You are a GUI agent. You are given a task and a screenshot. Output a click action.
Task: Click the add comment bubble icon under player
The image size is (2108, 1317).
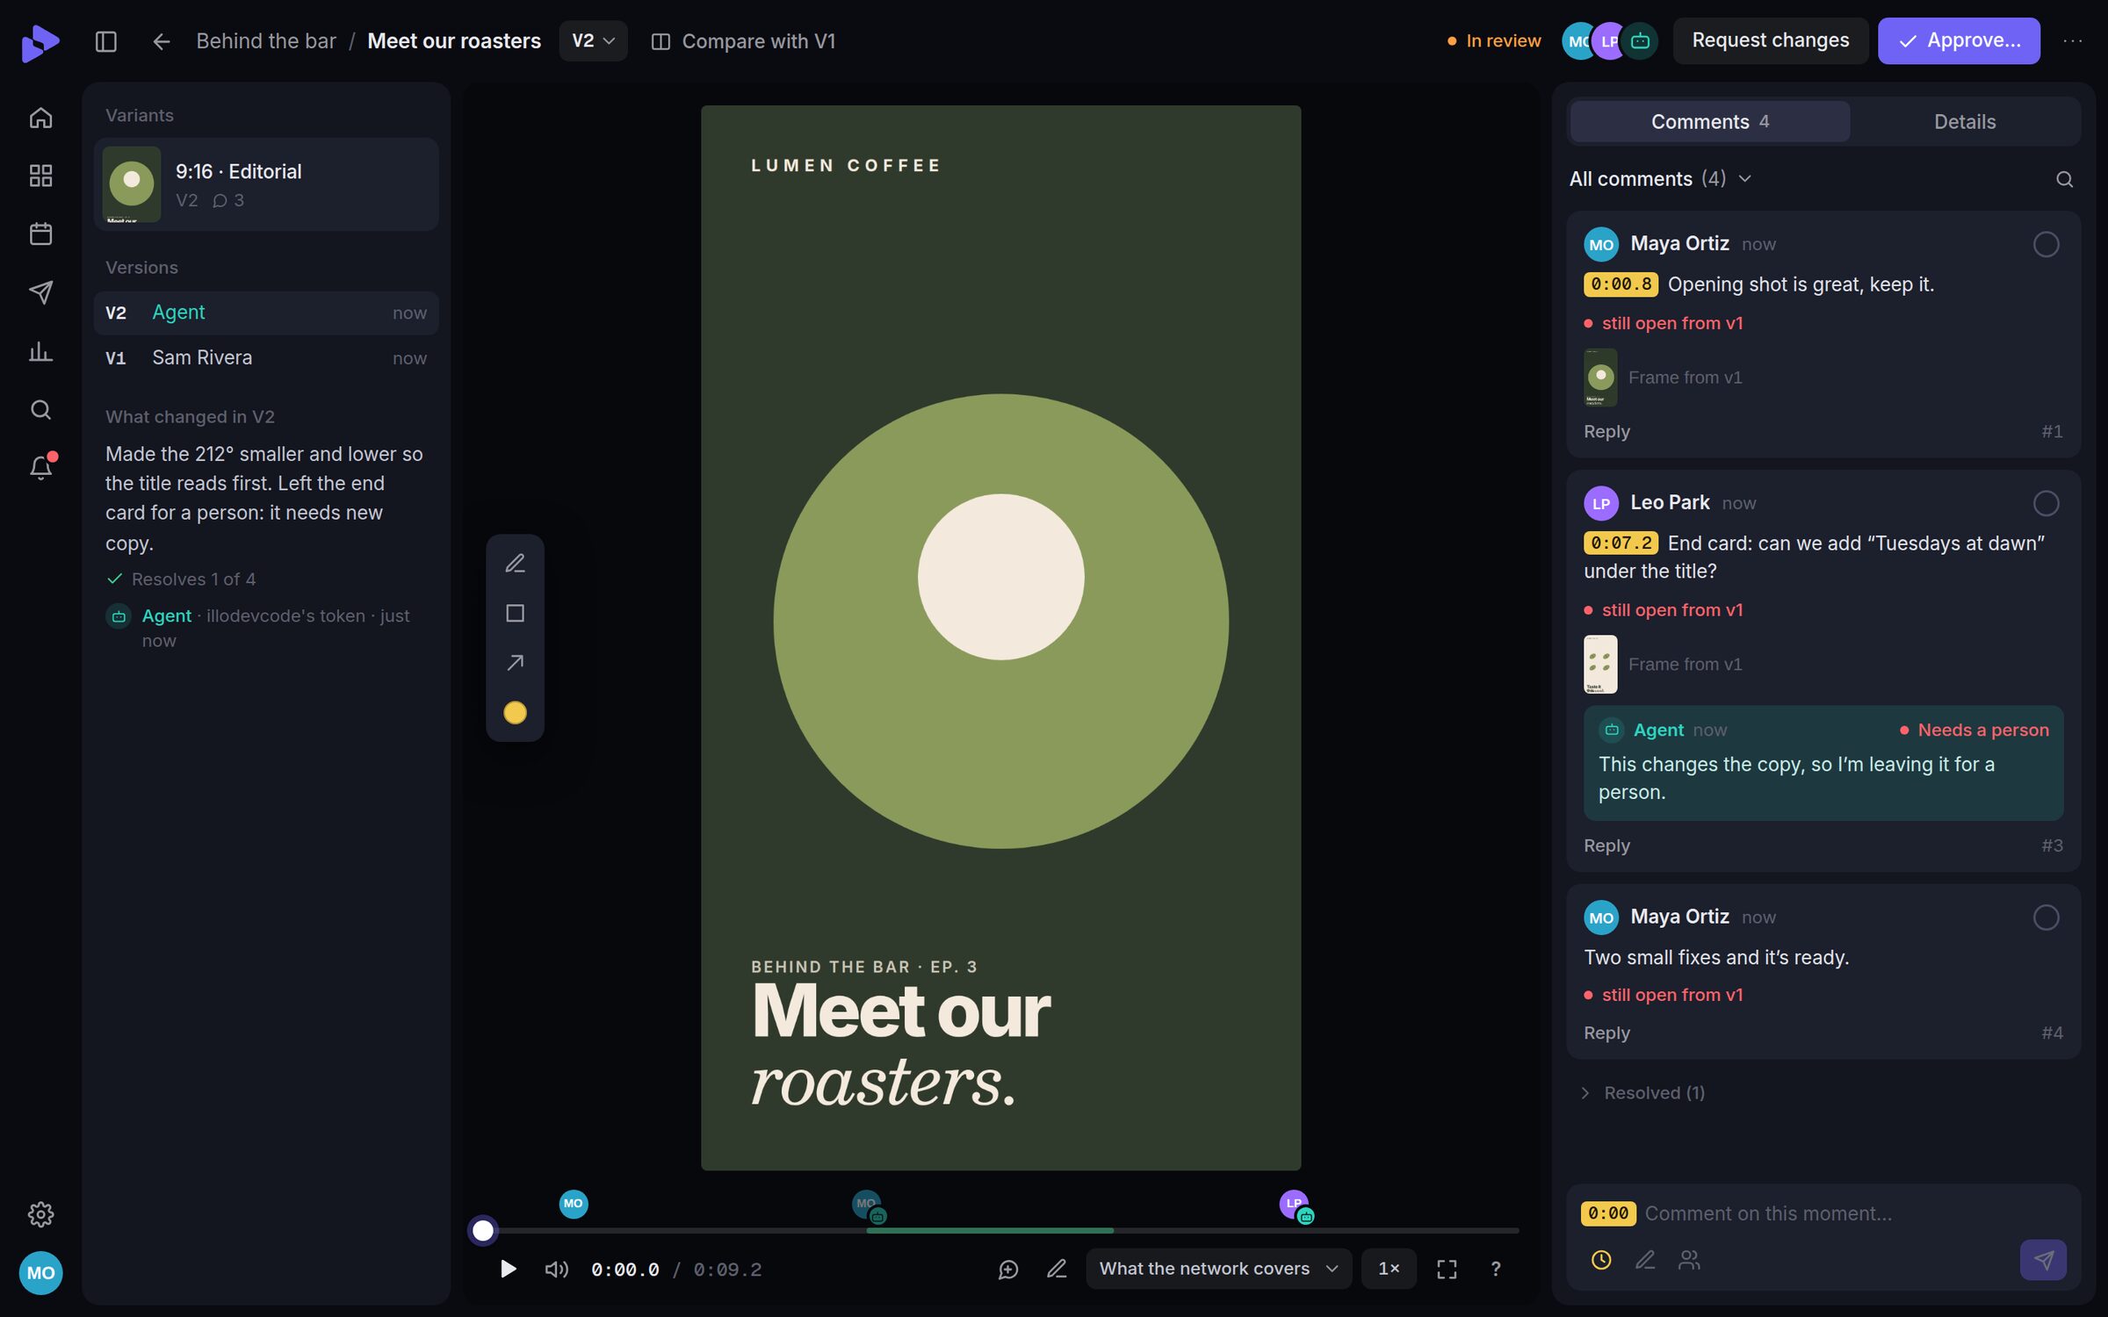1008,1269
